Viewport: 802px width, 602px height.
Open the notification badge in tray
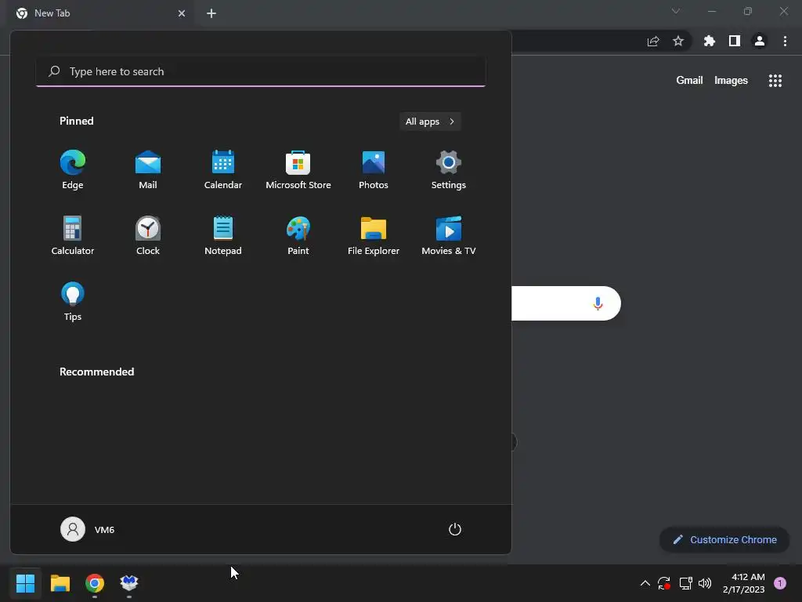tap(780, 583)
